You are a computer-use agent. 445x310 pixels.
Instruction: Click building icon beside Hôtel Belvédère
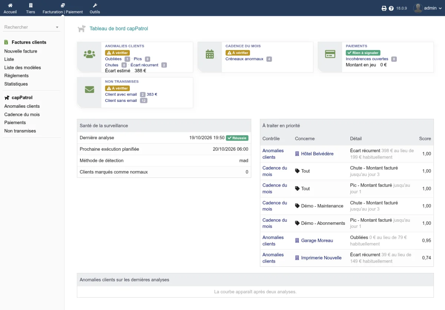[x=297, y=154]
